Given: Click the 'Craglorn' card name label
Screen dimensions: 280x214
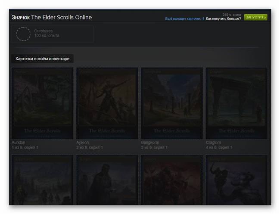Looking at the screenshot, I should point(213,143).
